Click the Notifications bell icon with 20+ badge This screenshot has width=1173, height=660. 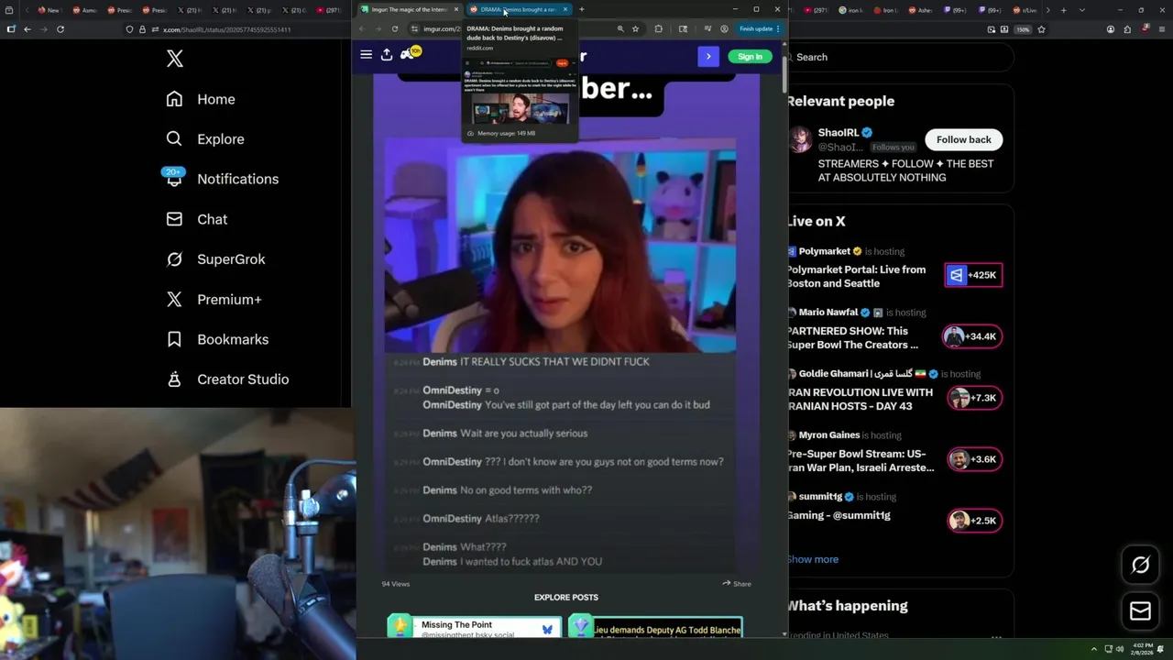(174, 178)
